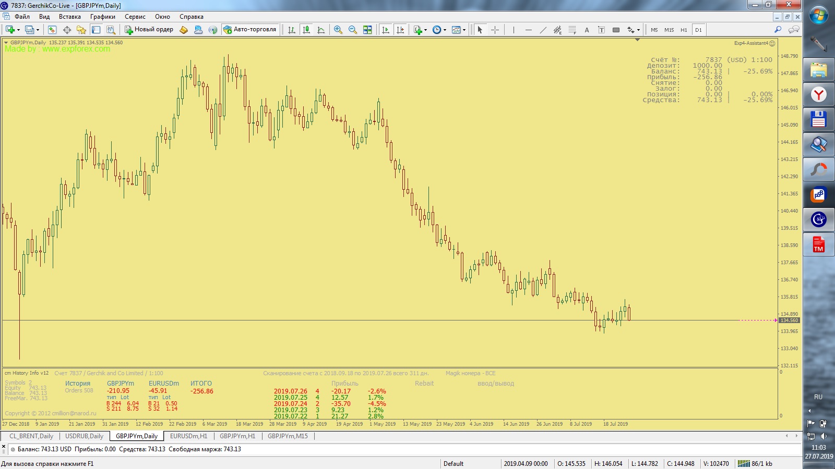Switch to USDRUB,Daily chart tab
The width and height of the screenshot is (835, 469).
84,436
